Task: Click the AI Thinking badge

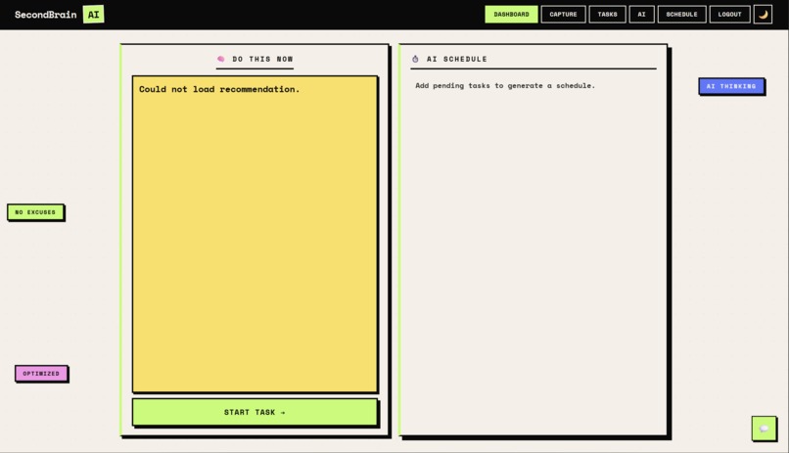Action: pos(731,86)
